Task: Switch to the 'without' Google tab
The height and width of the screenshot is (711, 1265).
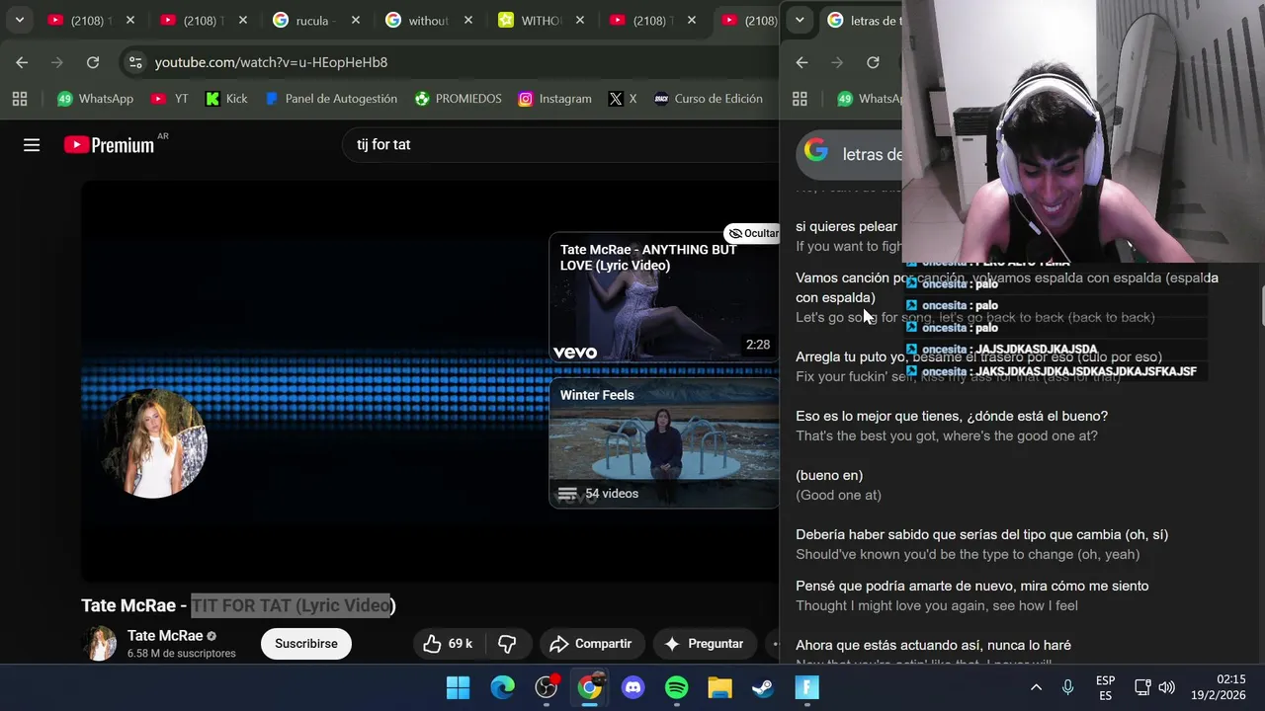Action: (429, 20)
